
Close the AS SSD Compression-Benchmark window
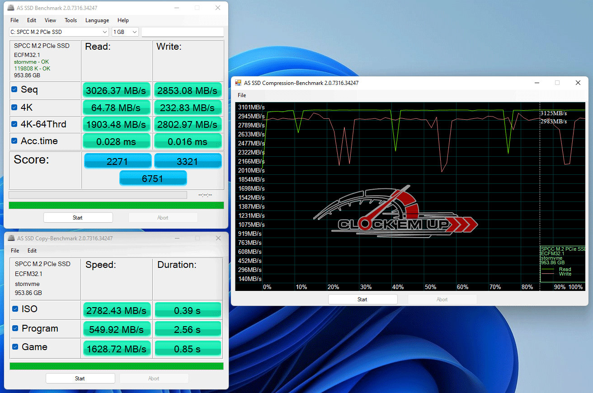578,83
